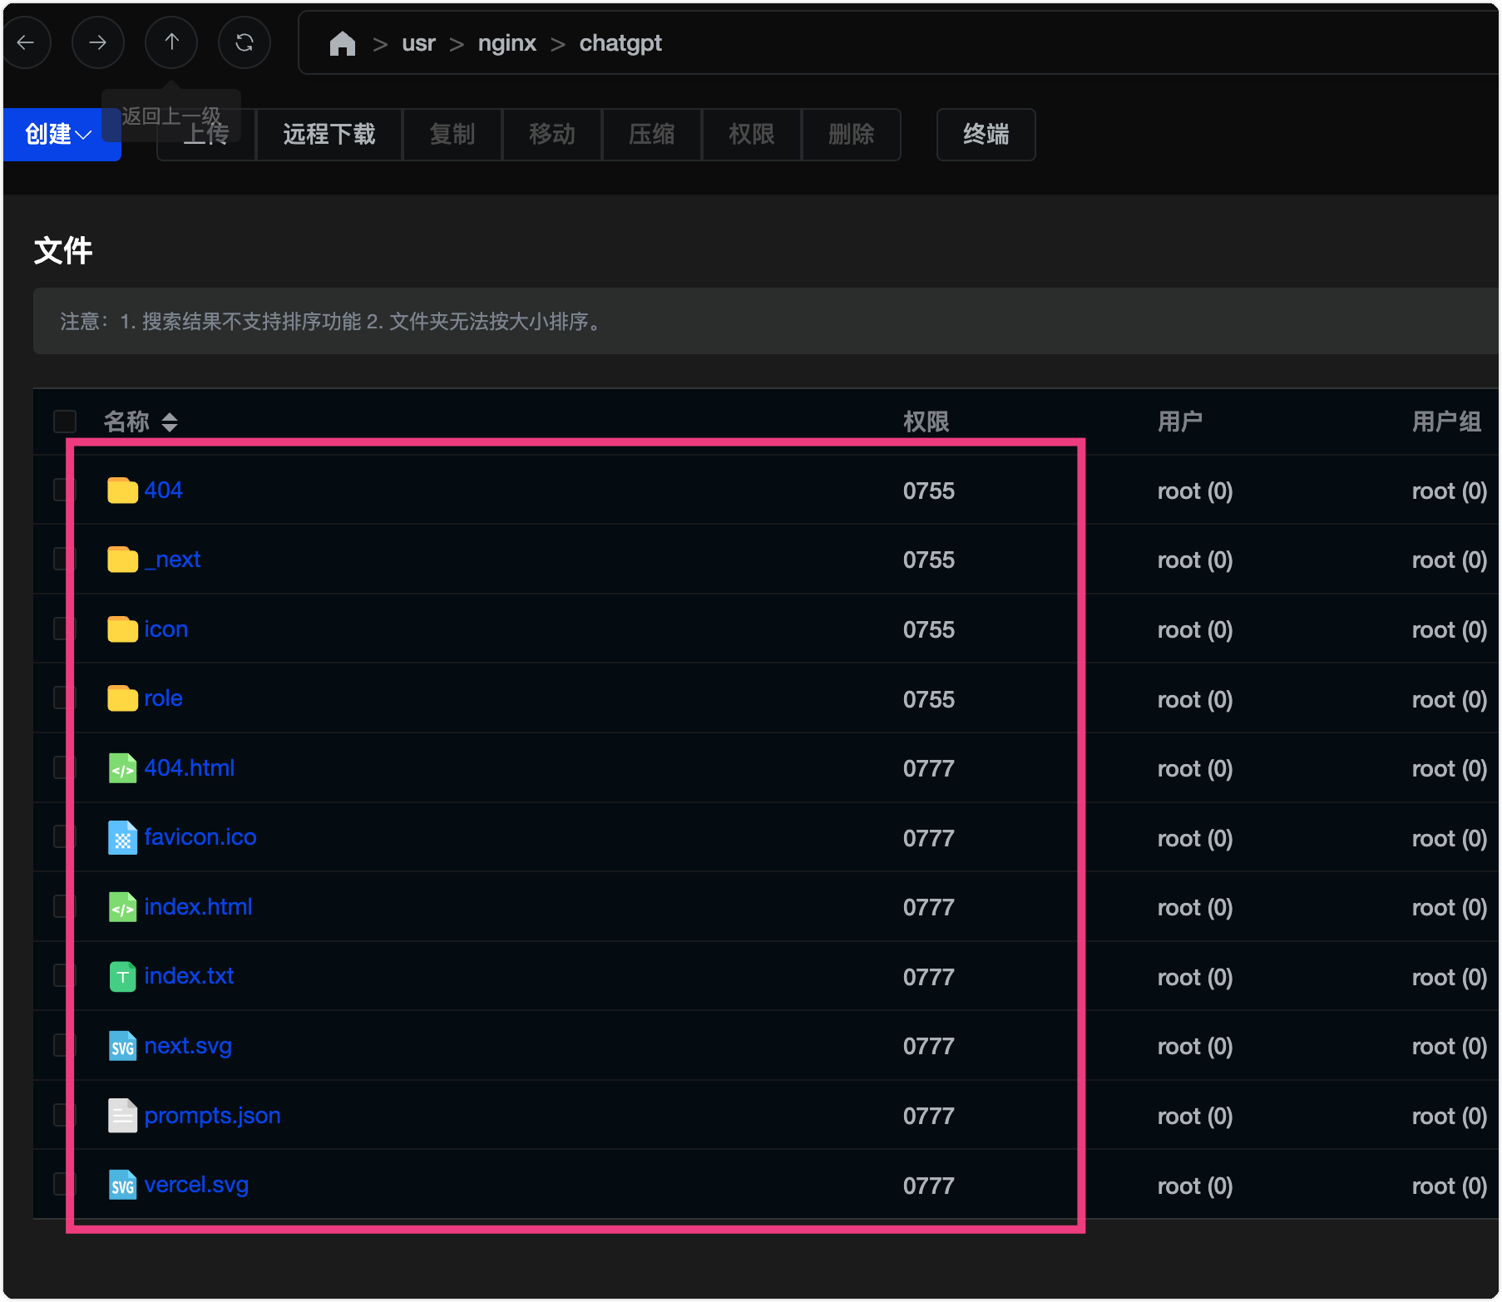Open the 404 folder
This screenshot has width=1502, height=1302.
pyautogui.click(x=163, y=491)
